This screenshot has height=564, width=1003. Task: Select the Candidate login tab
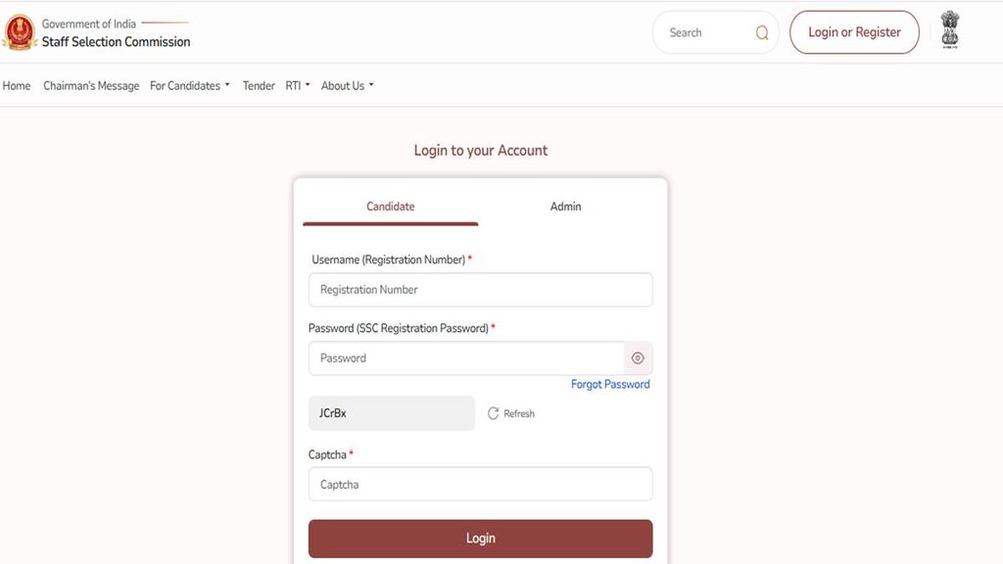point(391,207)
